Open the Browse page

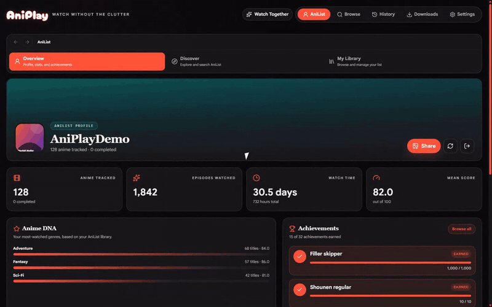349,14
